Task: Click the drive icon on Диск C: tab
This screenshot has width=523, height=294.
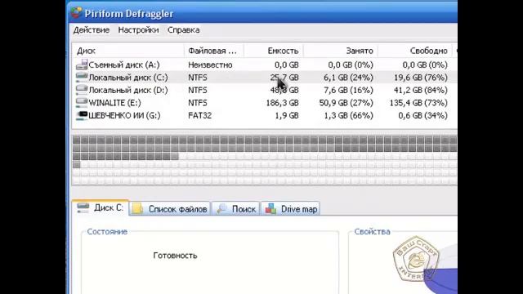Action: [x=83, y=207]
